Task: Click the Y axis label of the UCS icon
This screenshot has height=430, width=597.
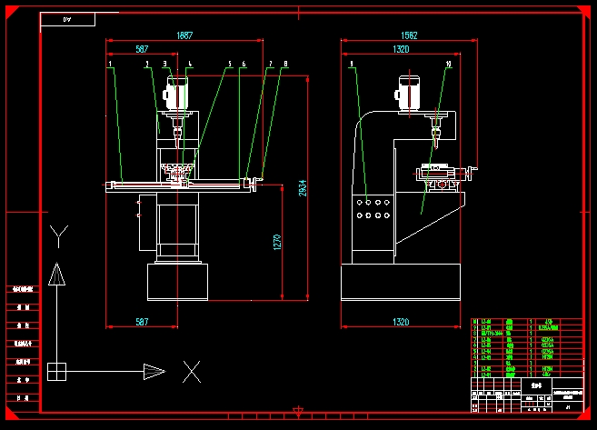Action: point(59,236)
